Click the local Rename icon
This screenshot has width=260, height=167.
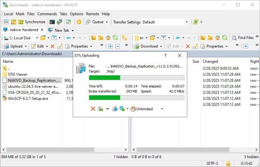60,46
